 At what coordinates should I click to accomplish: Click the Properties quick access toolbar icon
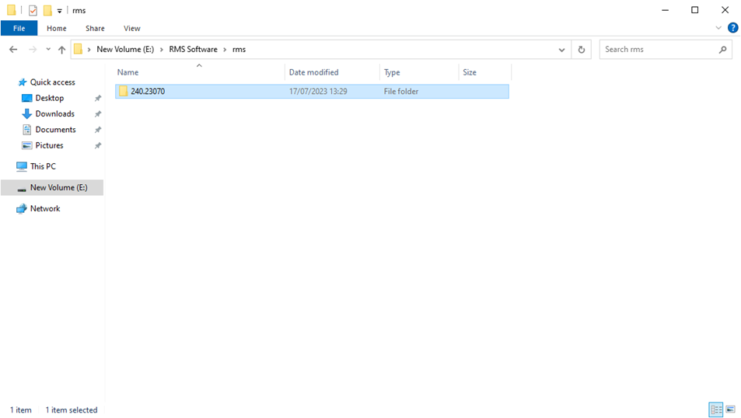(33, 10)
